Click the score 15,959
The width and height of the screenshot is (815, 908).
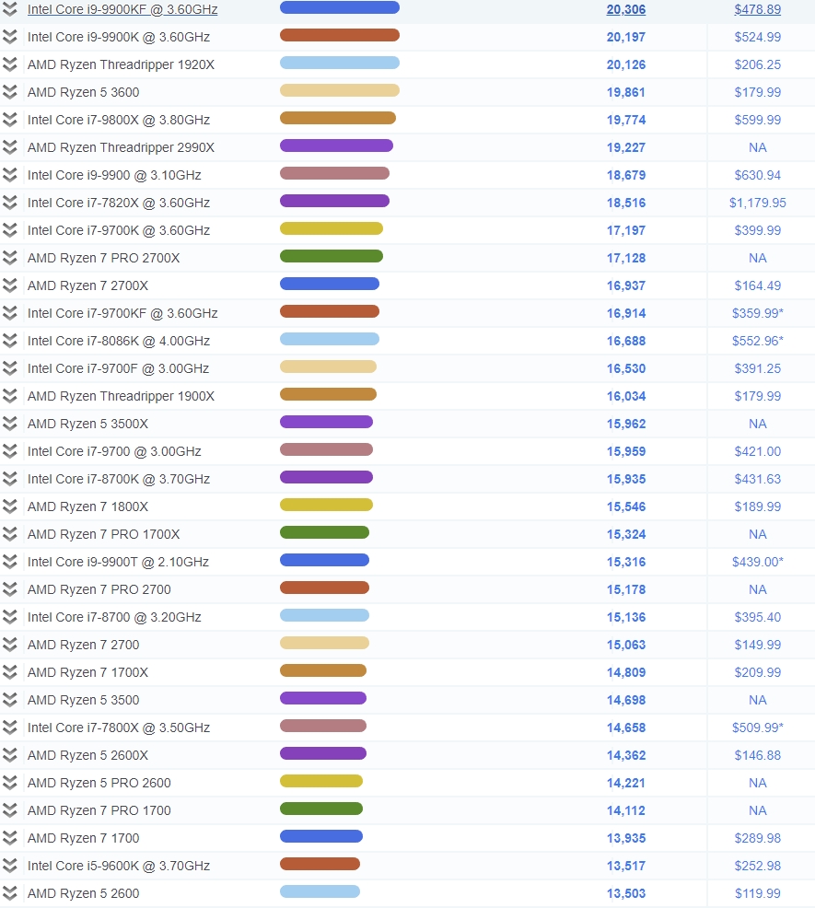pos(626,451)
